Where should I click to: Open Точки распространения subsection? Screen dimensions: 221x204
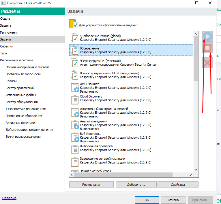tap(23, 137)
